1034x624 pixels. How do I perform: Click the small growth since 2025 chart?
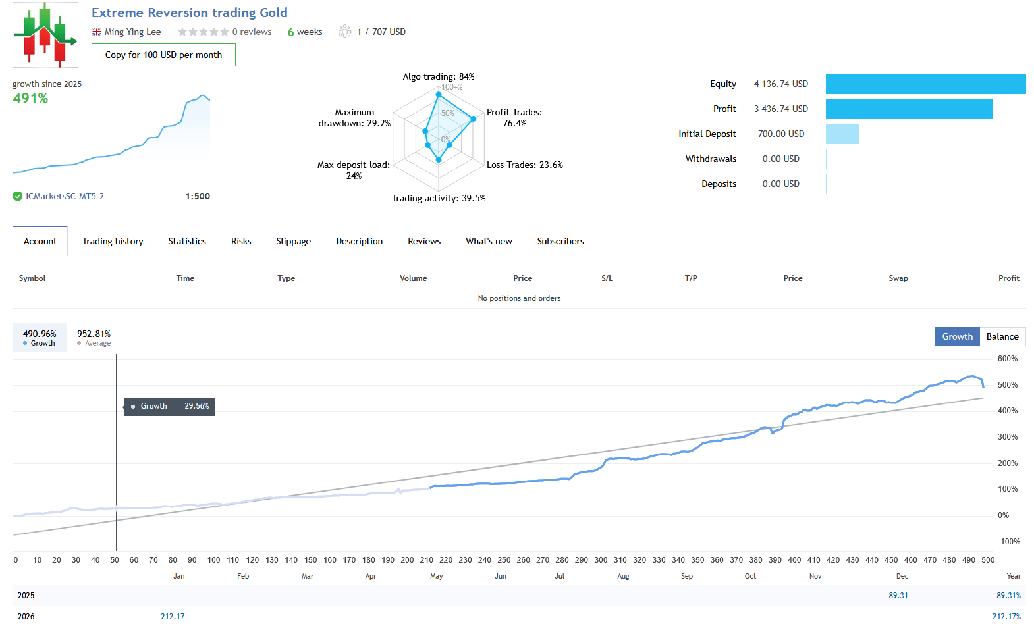pyautogui.click(x=111, y=135)
